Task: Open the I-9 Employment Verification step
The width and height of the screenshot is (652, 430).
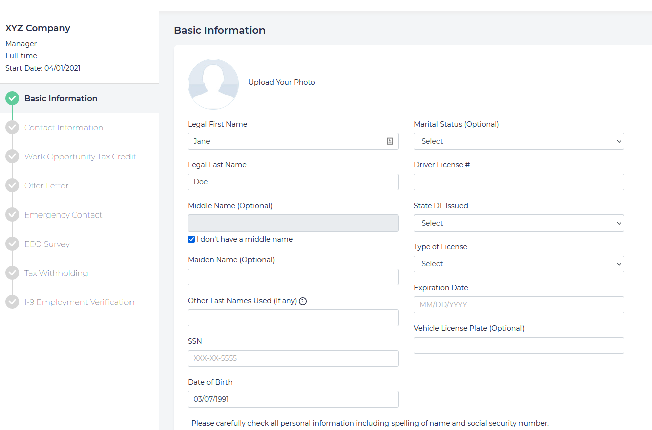Action: 79,302
